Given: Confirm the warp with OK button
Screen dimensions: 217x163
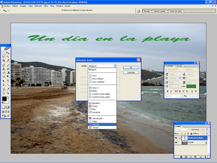Looking at the screenshot, I should coord(131,67).
